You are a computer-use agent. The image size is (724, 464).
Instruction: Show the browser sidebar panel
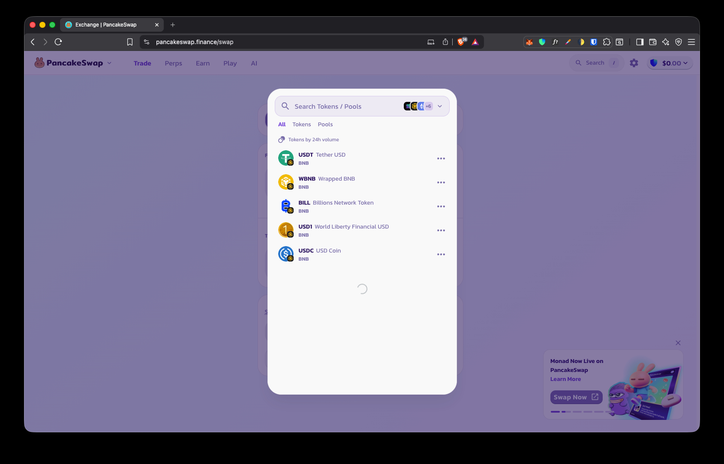click(x=640, y=42)
